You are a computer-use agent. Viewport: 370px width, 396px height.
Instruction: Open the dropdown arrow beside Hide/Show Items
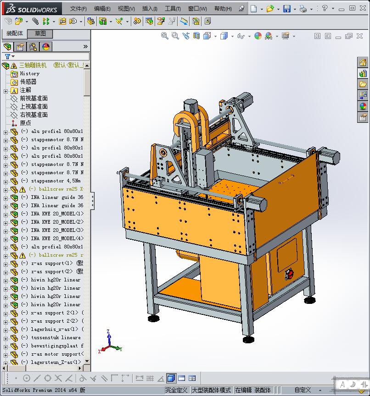click(249, 36)
